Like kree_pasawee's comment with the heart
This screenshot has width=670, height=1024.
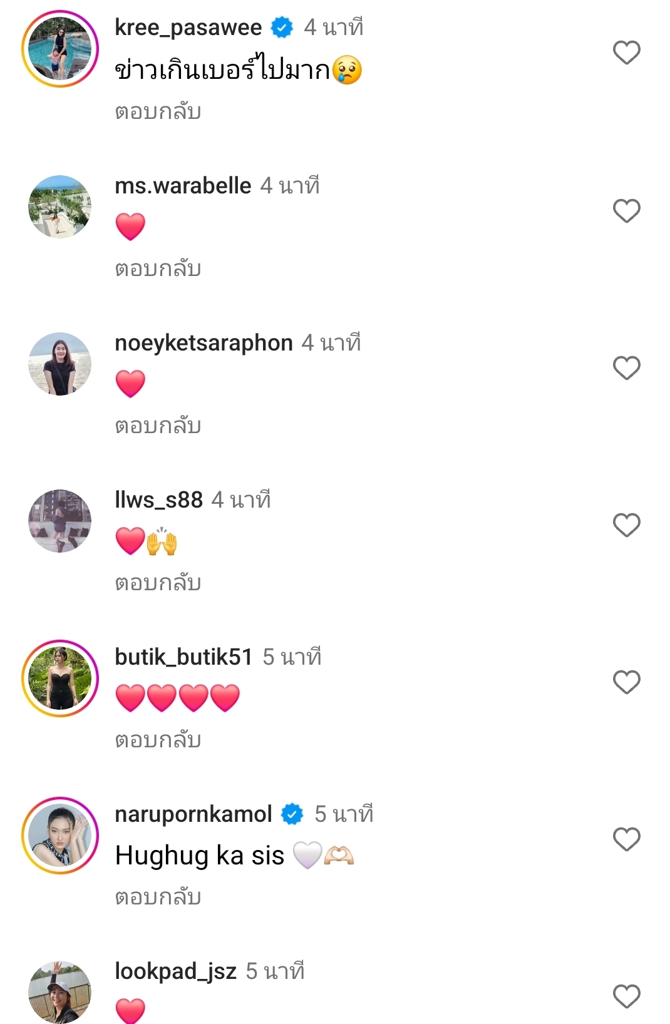pyautogui.click(x=626, y=53)
